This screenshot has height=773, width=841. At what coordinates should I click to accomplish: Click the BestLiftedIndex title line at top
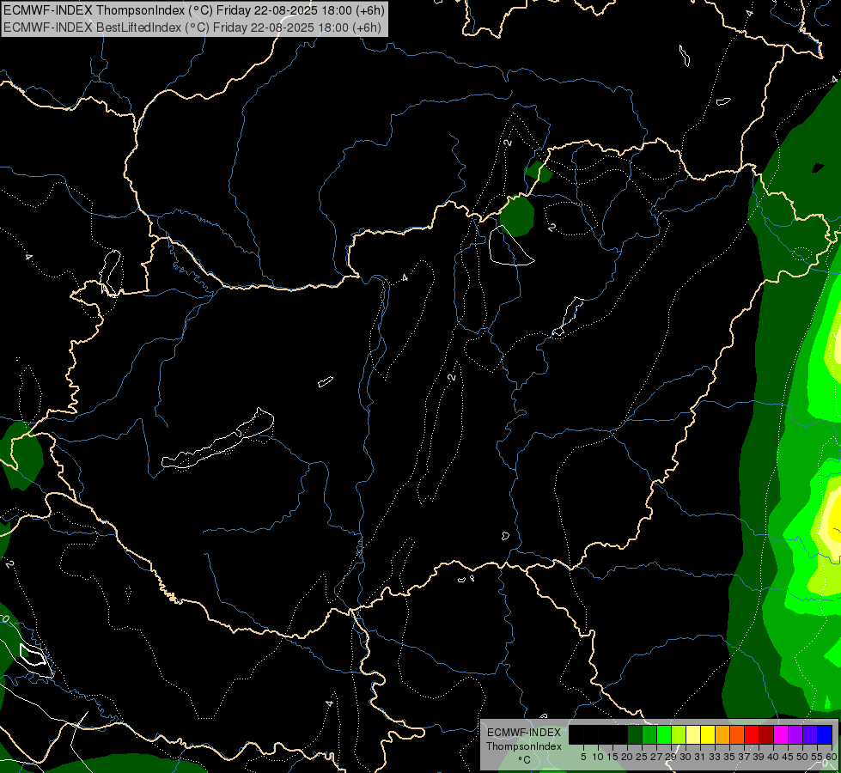click(x=192, y=27)
